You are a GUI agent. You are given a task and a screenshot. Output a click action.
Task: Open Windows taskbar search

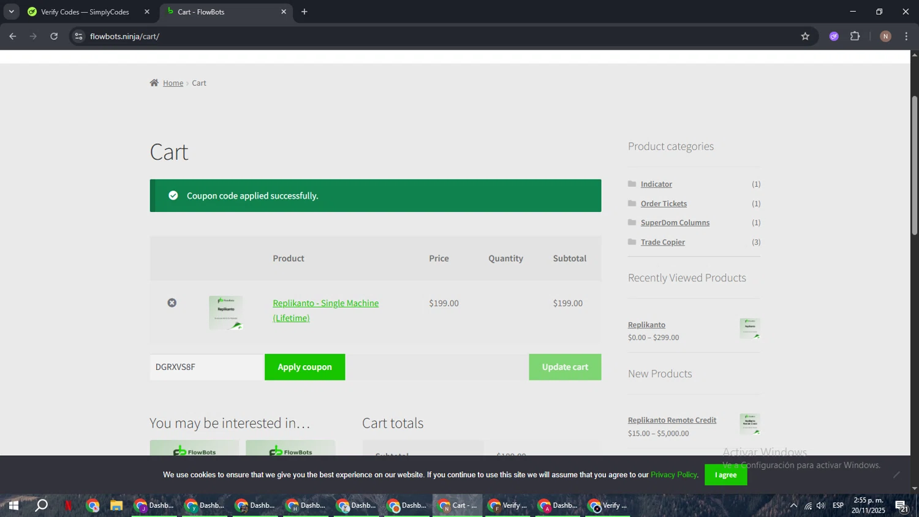pos(42,505)
